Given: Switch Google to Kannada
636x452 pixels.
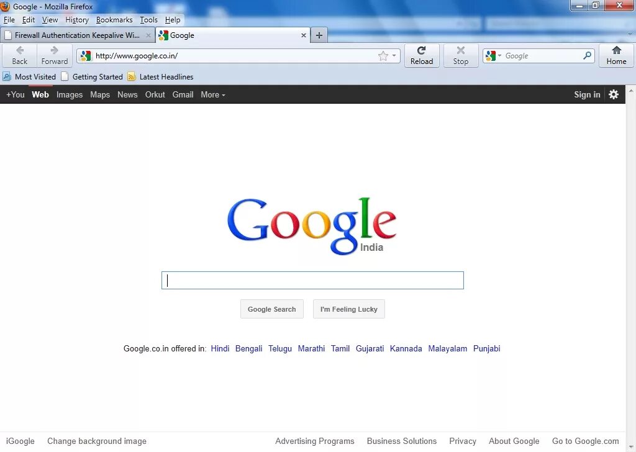Looking at the screenshot, I should [406, 348].
